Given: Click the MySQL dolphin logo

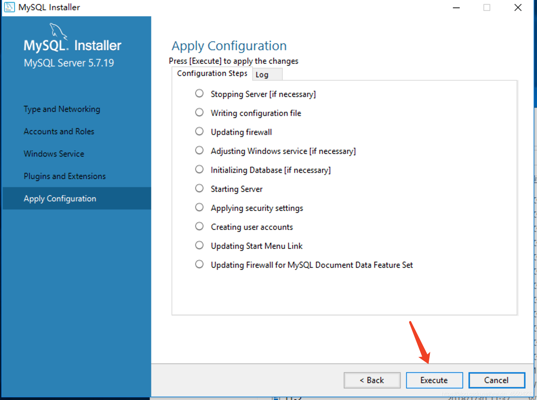Looking at the screenshot, I should 59,32.
